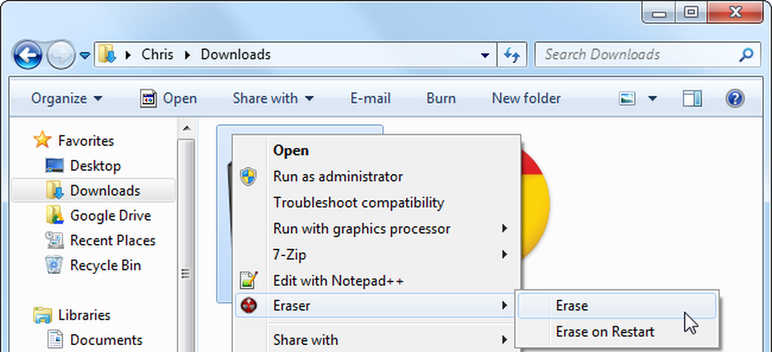This screenshot has width=772, height=352.
Task: Open Share with submenu in context menu
Action: pyautogui.click(x=378, y=340)
